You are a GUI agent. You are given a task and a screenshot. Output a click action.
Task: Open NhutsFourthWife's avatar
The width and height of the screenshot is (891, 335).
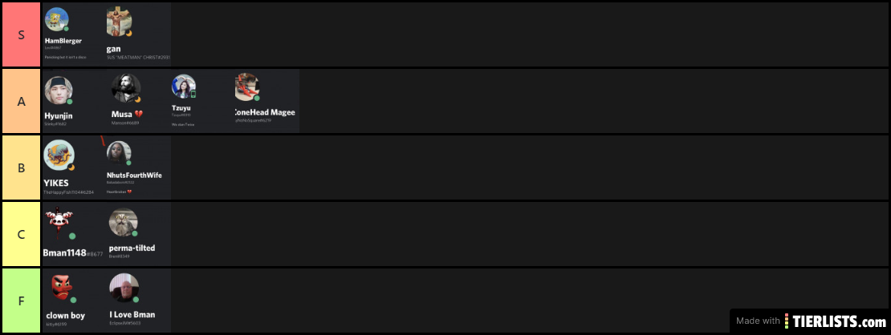pyautogui.click(x=119, y=153)
